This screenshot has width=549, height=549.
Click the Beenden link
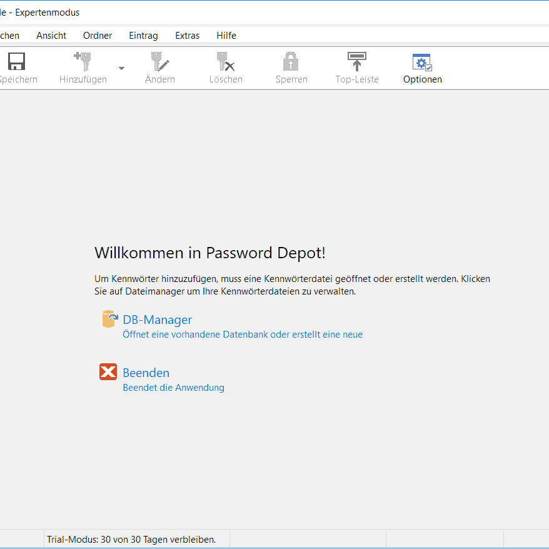click(x=146, y=373)
